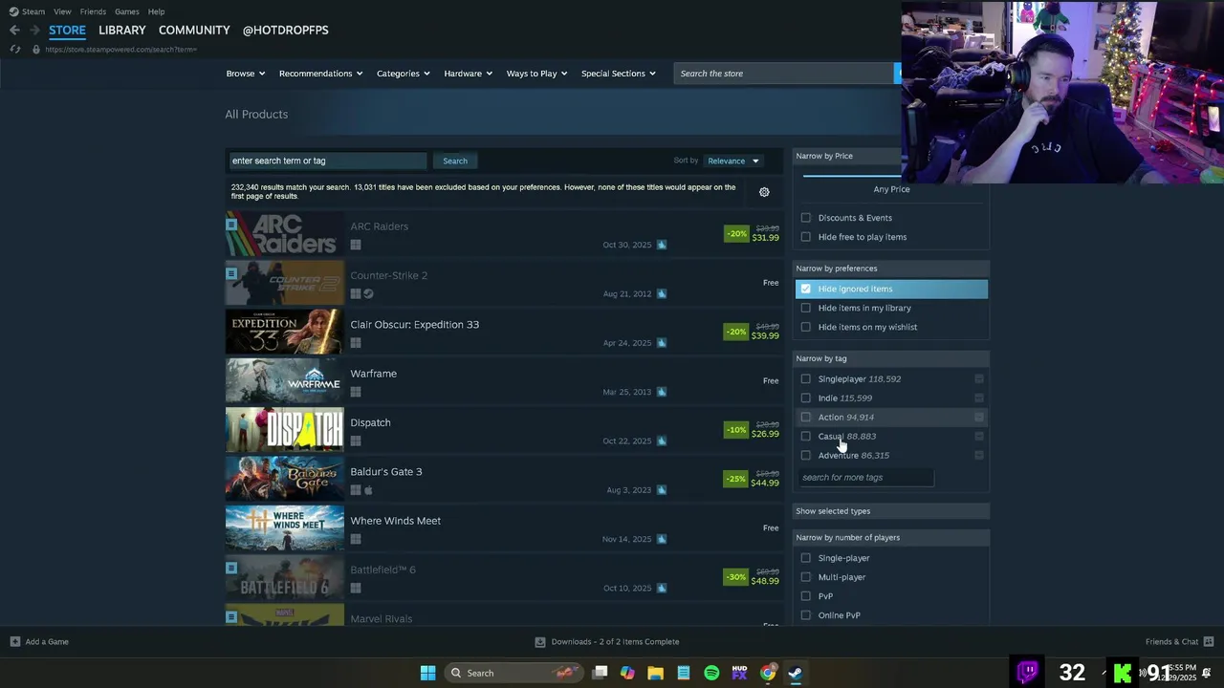The image size is (1224, 688).
Task: Click search for more tags field
Action: 866,478
